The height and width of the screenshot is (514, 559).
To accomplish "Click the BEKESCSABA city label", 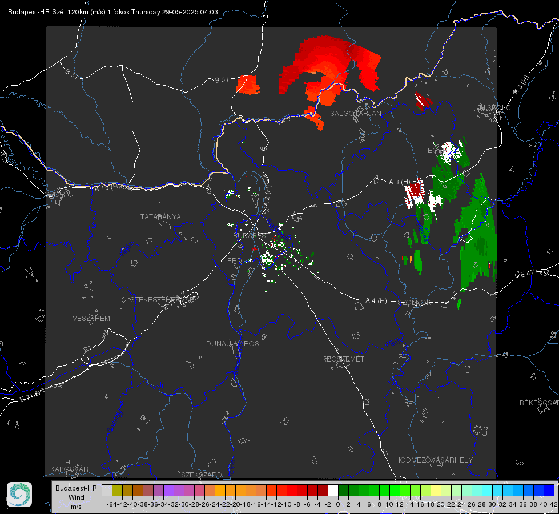I will coord(539,403).
